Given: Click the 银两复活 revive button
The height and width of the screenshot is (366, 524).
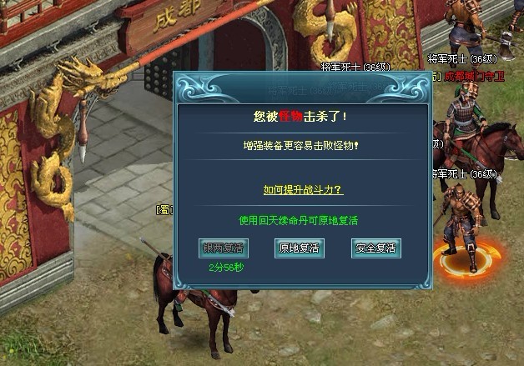Looking at the screenshot, I should click(224, 248).
